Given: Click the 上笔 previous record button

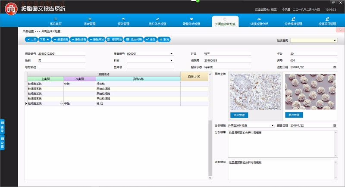Looking at the screenshot, I should pos(31,40).
